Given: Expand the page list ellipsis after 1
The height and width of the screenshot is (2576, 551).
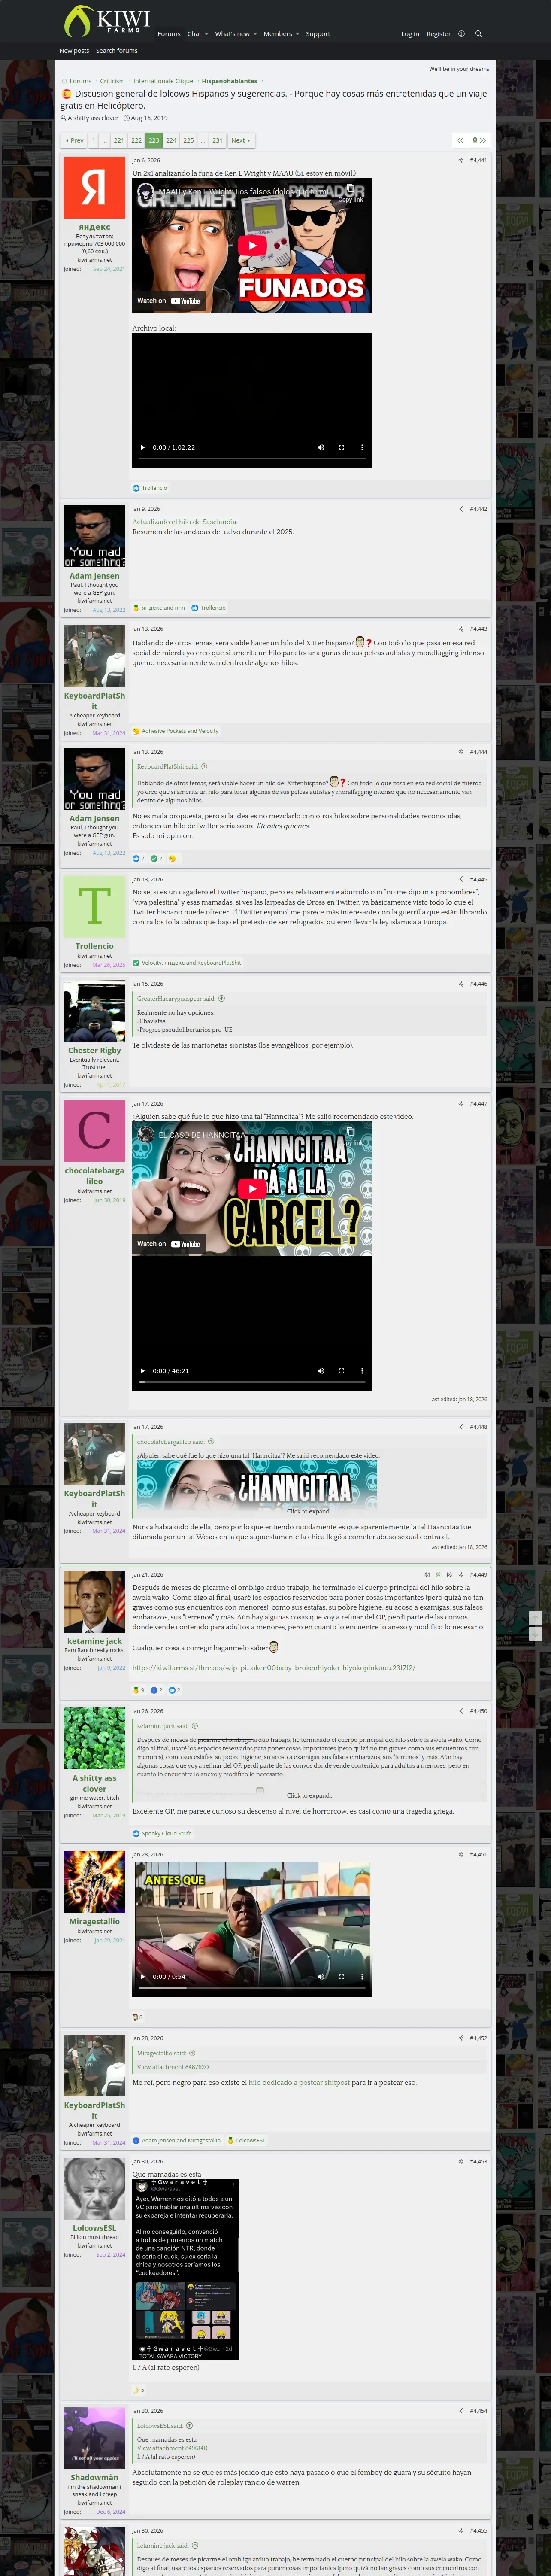Looking at the screenshot, I should click(x=104, y=141).
